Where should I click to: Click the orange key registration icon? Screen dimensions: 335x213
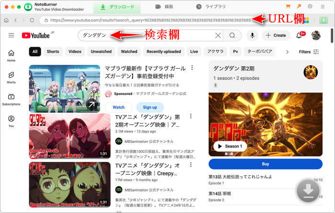[x=299, y=6]
